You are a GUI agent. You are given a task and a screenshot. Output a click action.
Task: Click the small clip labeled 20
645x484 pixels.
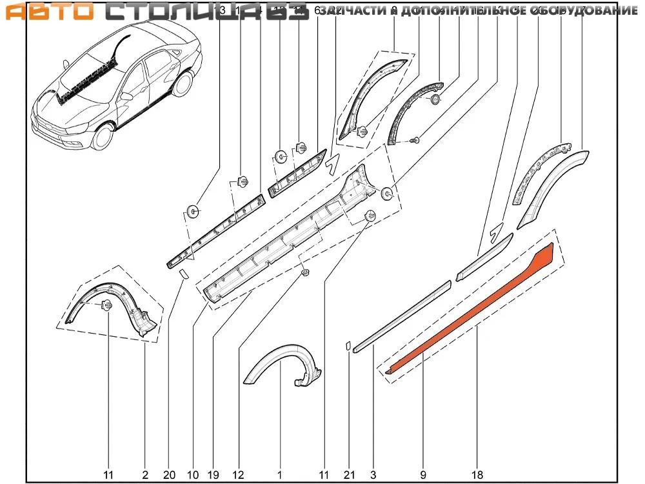pyautogui.click(x=183, y=274)
